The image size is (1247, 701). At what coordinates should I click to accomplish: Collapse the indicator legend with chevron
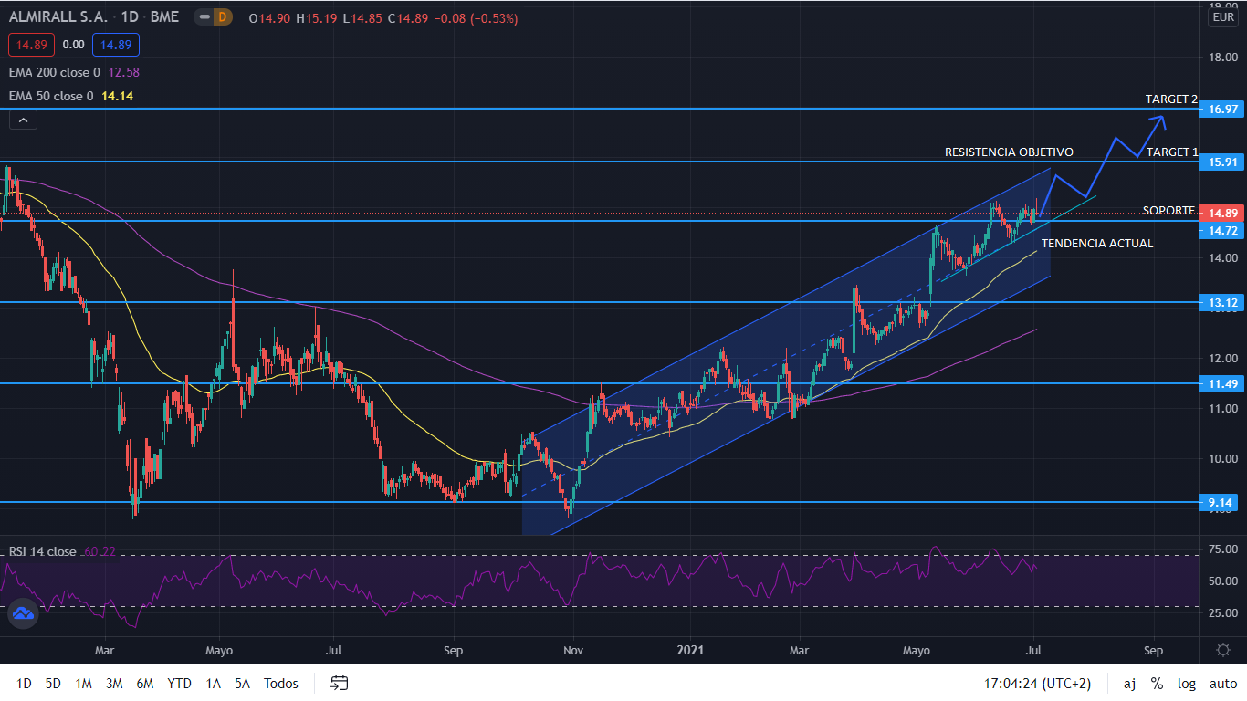point(23,120)
